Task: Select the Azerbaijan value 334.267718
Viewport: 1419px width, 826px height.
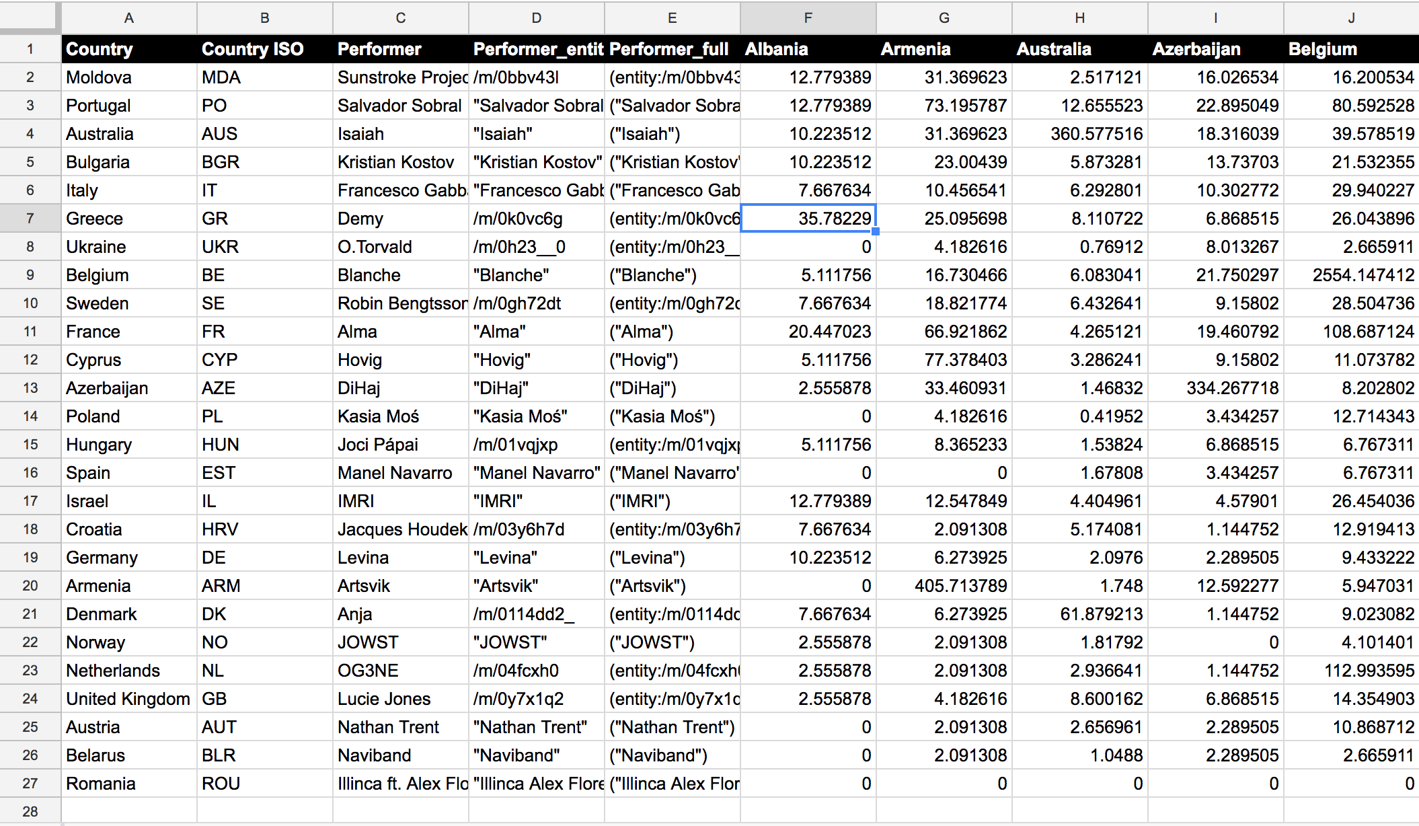Action: click(x=1215, y=388)
